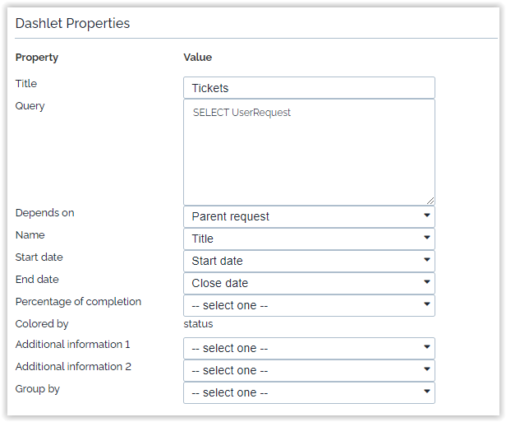Click the Property column header
Image resolution: width=506 pixels, height=422 pixels.
pyautogui.click(x=37, y=58)
